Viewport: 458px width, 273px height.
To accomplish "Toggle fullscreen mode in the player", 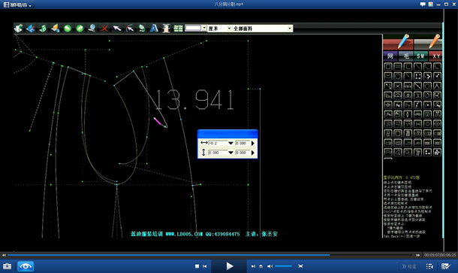I will pyautogui.click(x=300, y=266).
